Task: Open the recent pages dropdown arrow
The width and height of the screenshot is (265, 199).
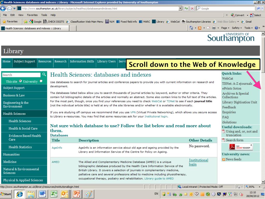Action: coord(14,8)
